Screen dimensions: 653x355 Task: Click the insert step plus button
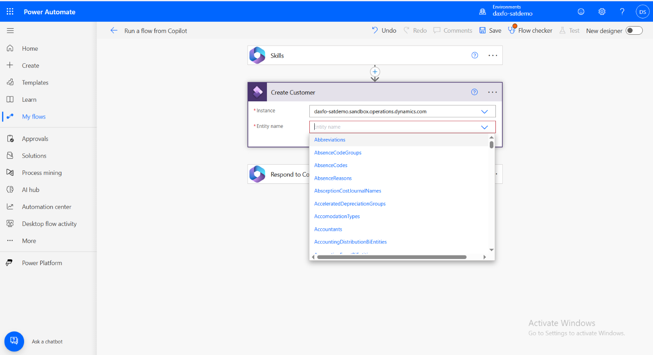coord(375,72)
